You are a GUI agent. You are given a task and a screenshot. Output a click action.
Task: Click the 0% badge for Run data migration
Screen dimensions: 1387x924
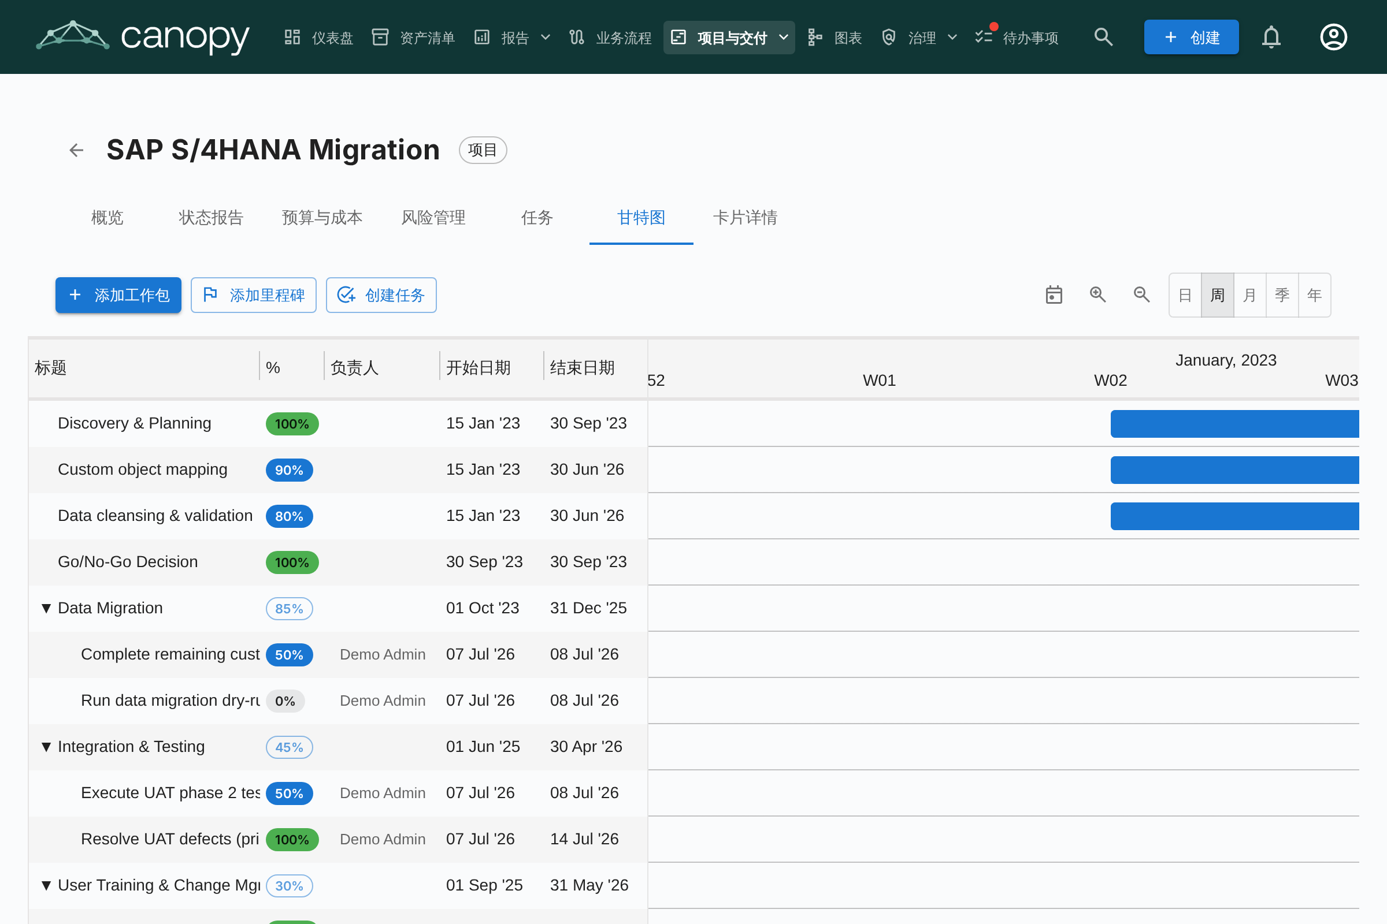[x=285, y=701]
